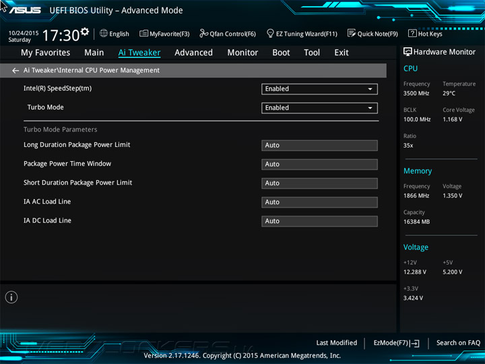
Task: Switch to the Advanced tab
Action: 193,53
